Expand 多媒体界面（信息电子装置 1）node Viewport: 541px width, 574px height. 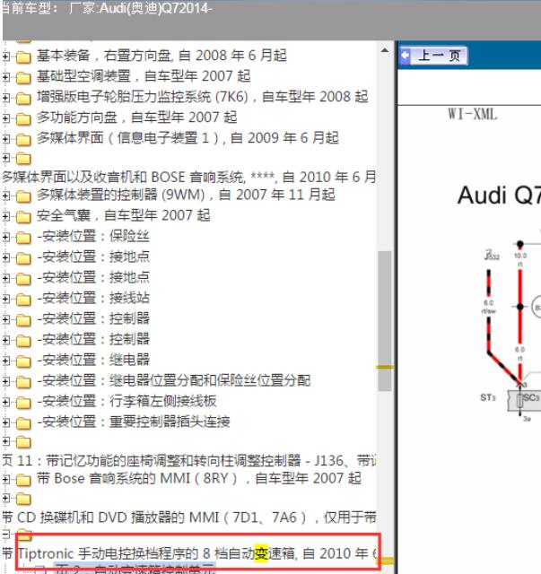tap(6, 138)
